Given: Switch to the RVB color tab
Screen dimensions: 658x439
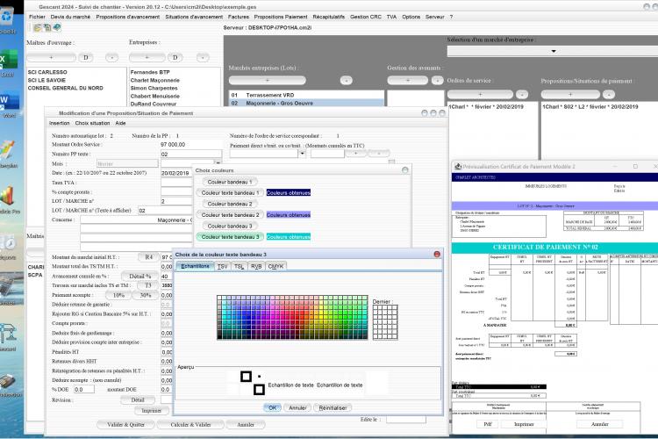Looking at the screenshot, I should 256,266.
